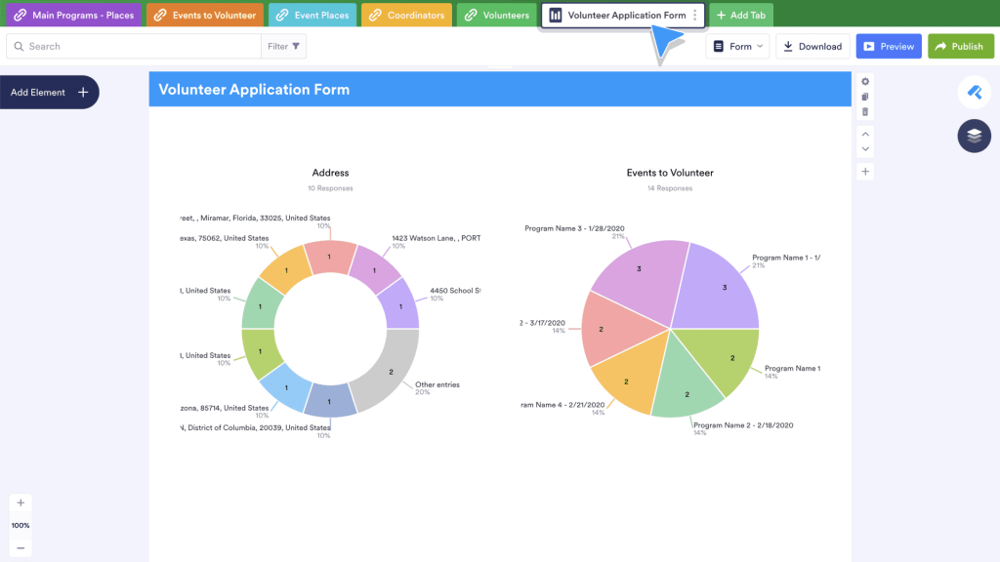Delete this page using the trash icon

click(865, 112)
